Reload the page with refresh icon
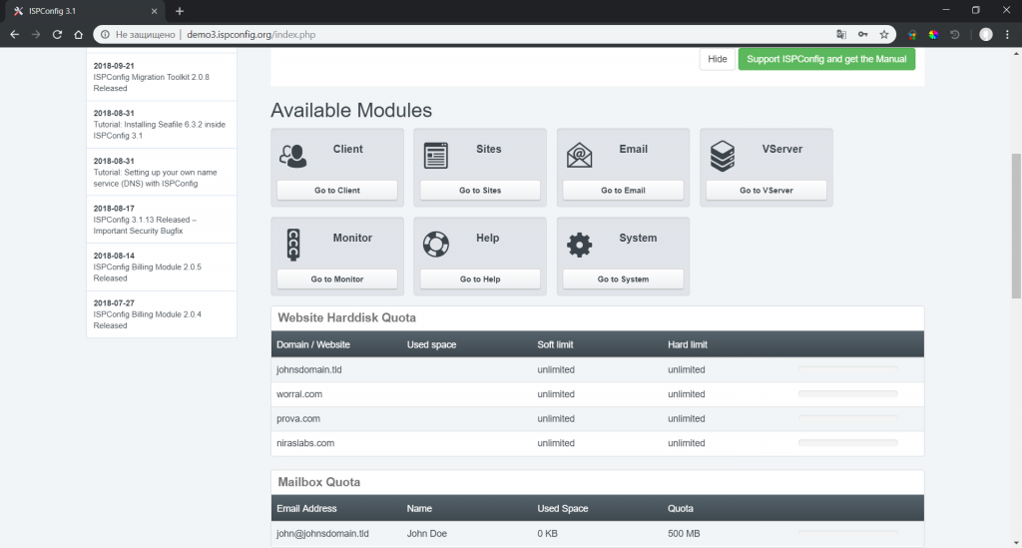 coord(57,35)
